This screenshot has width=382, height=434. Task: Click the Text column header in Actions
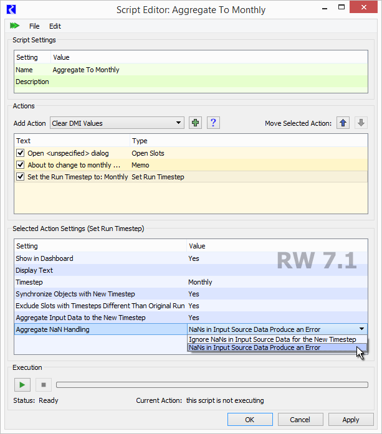coord(72,141)
